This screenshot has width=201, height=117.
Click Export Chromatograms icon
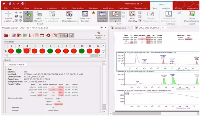tap(192, 16)
